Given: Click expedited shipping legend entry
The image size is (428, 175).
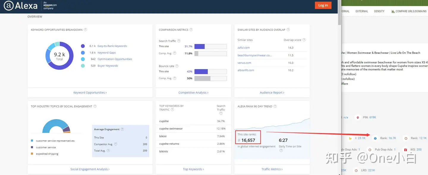Looking at the screenshot, I should pyautogui.click(x=45, y=154).
